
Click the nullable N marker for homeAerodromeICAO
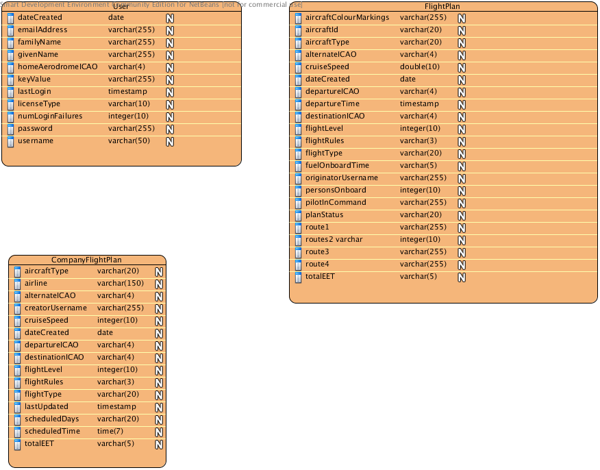(170, 67)
